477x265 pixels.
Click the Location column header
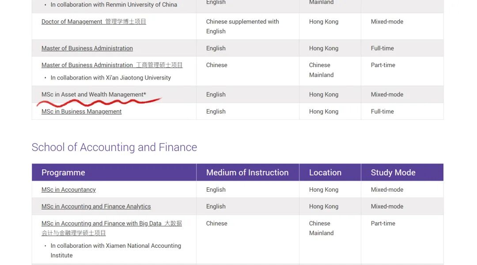pos(325,173)
